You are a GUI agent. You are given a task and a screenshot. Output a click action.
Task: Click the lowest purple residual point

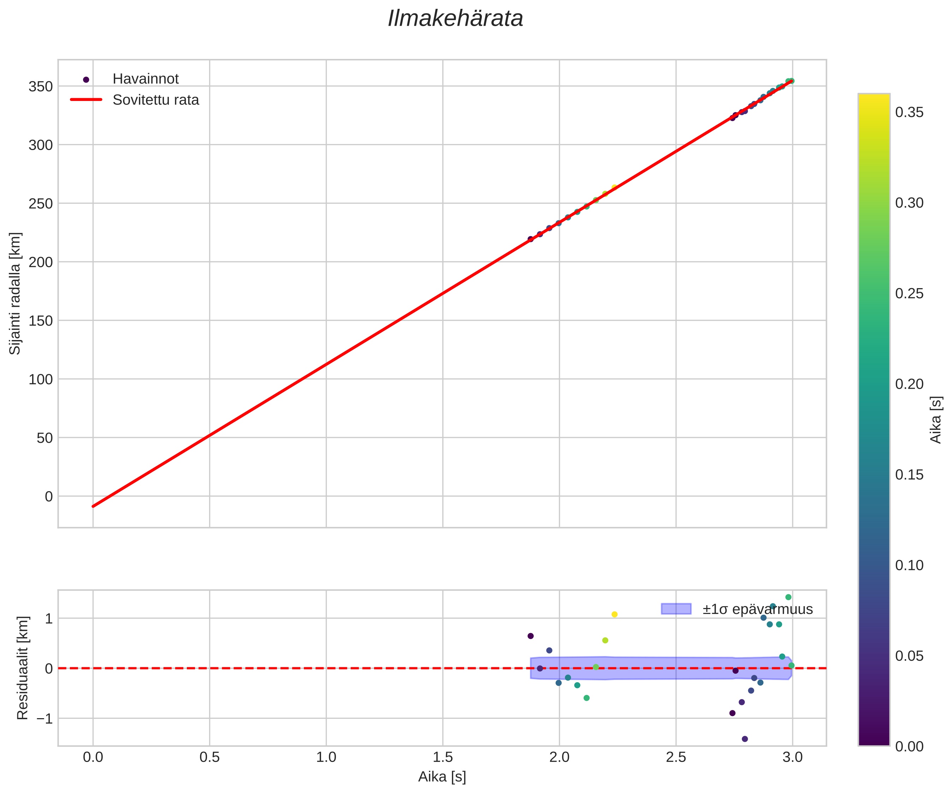(744, 739)
